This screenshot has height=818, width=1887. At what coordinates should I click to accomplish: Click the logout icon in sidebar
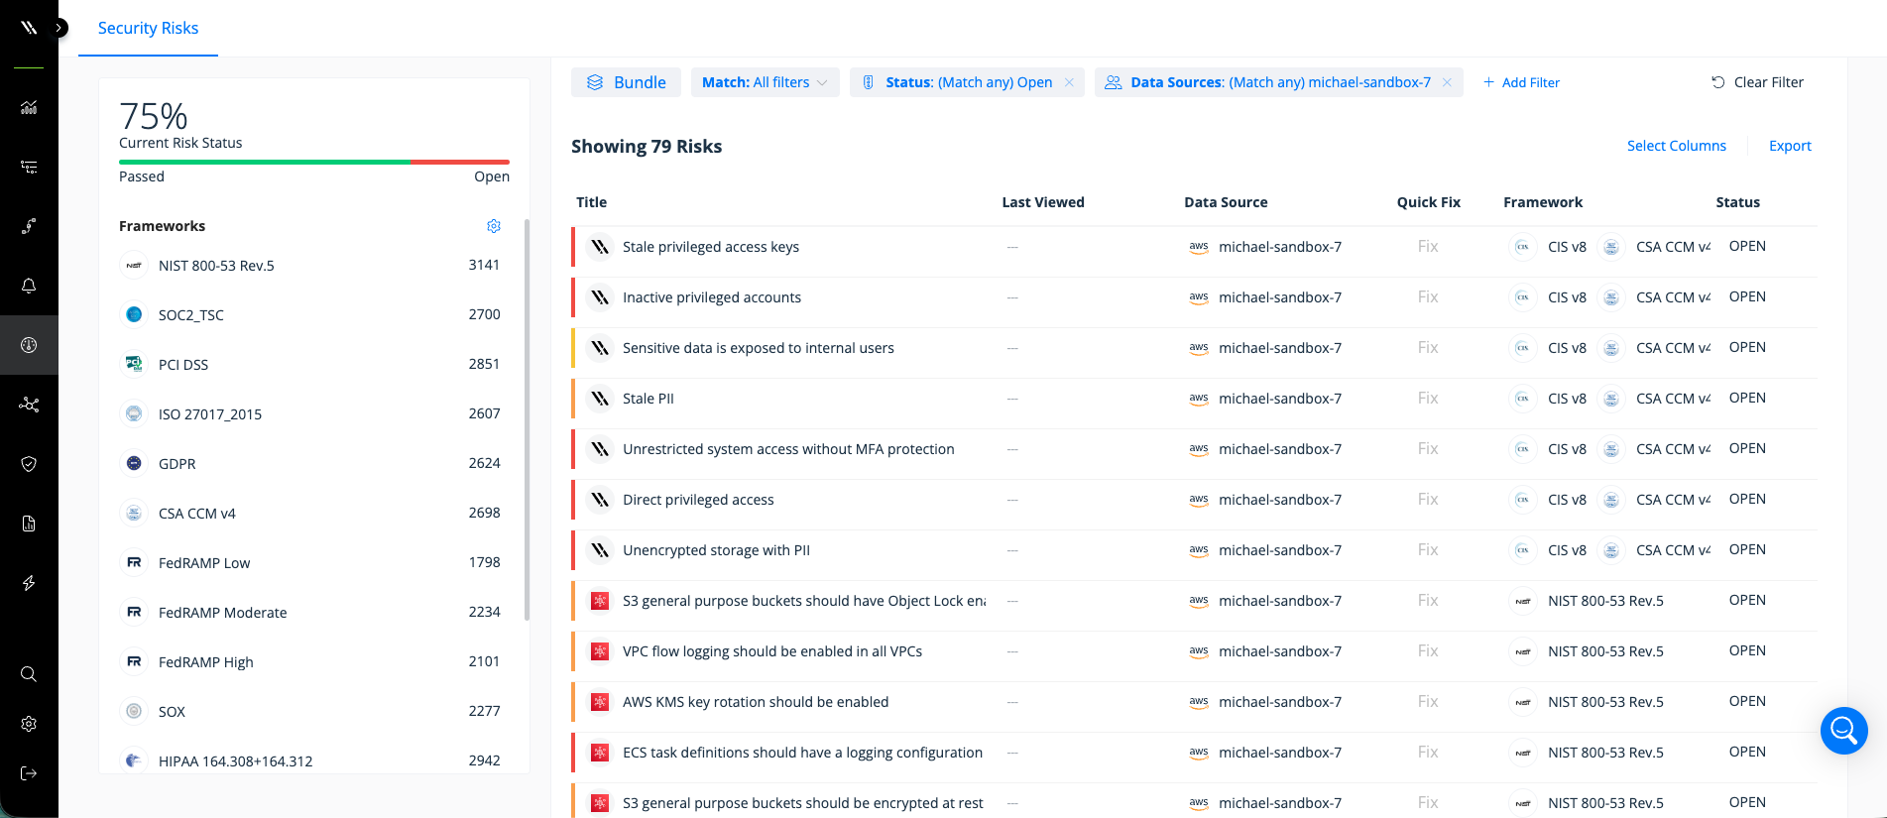pos(29,773)
